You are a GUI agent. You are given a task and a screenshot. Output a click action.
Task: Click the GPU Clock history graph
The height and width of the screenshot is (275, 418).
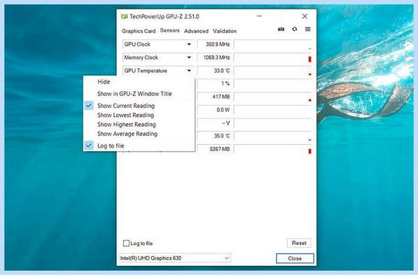[x=272, y=45]
